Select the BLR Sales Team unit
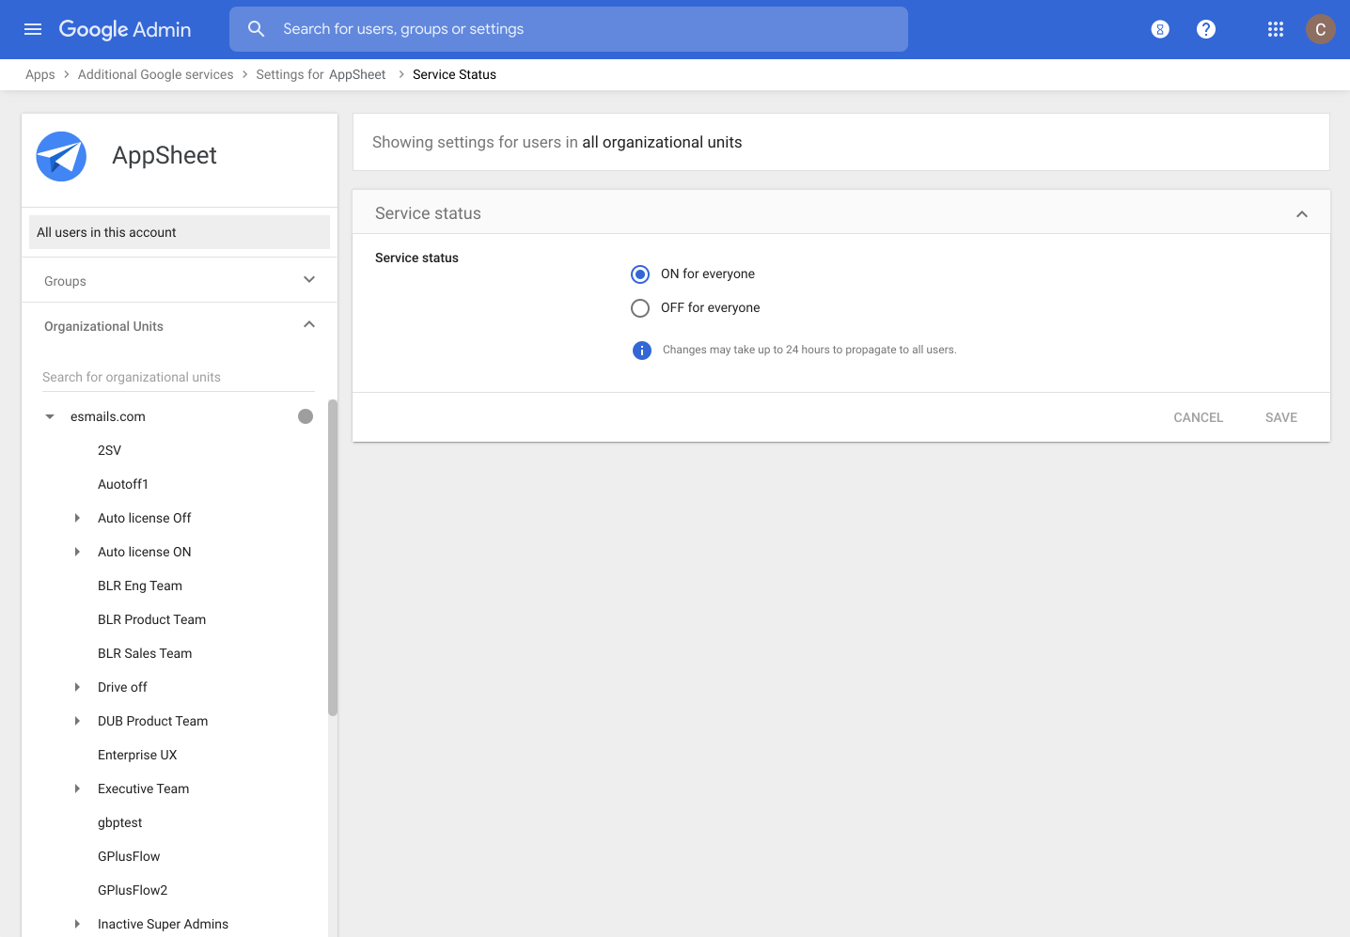The height and width of the screenshot is (937, 1350). point(145,653)
